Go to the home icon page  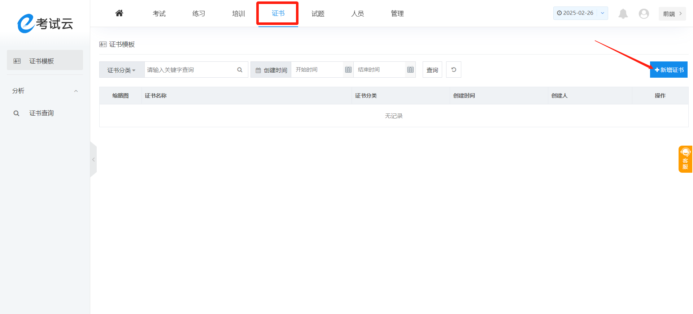(119, 13)
